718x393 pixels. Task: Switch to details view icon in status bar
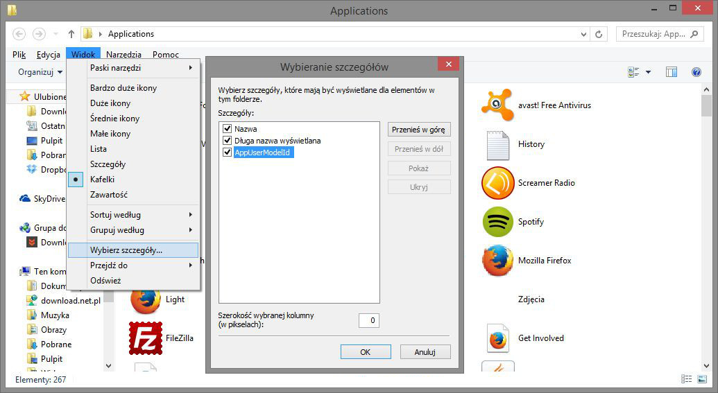click(686, 379)
